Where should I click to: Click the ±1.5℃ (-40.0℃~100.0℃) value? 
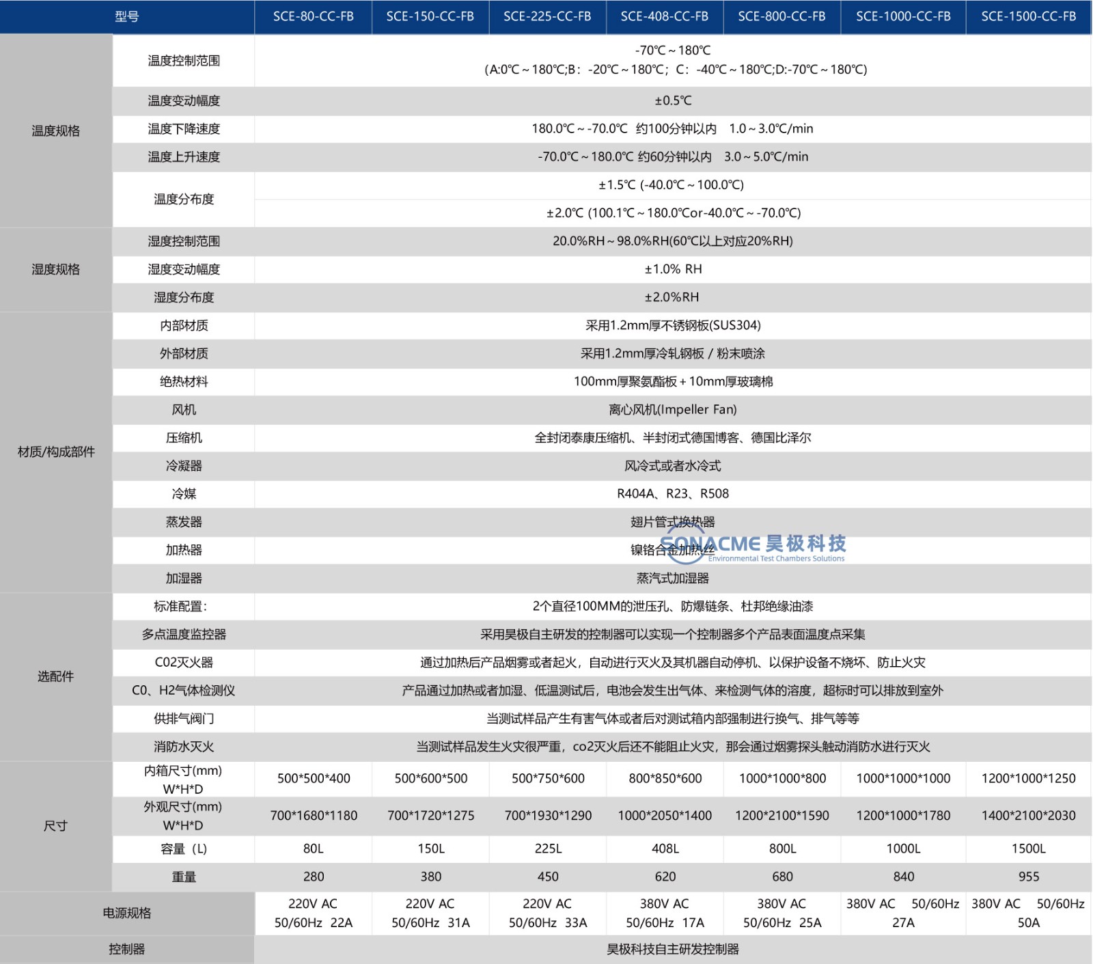pos(672,184)
